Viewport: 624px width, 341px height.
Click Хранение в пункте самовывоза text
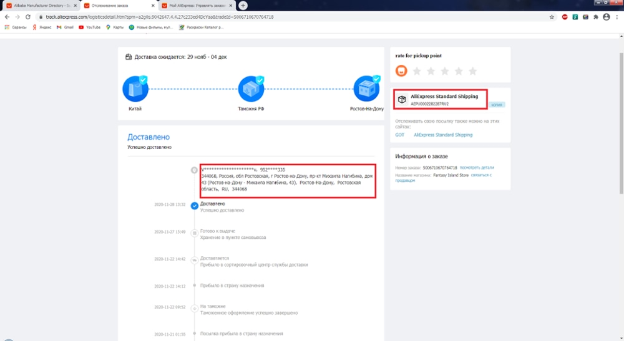click(233, 238)
